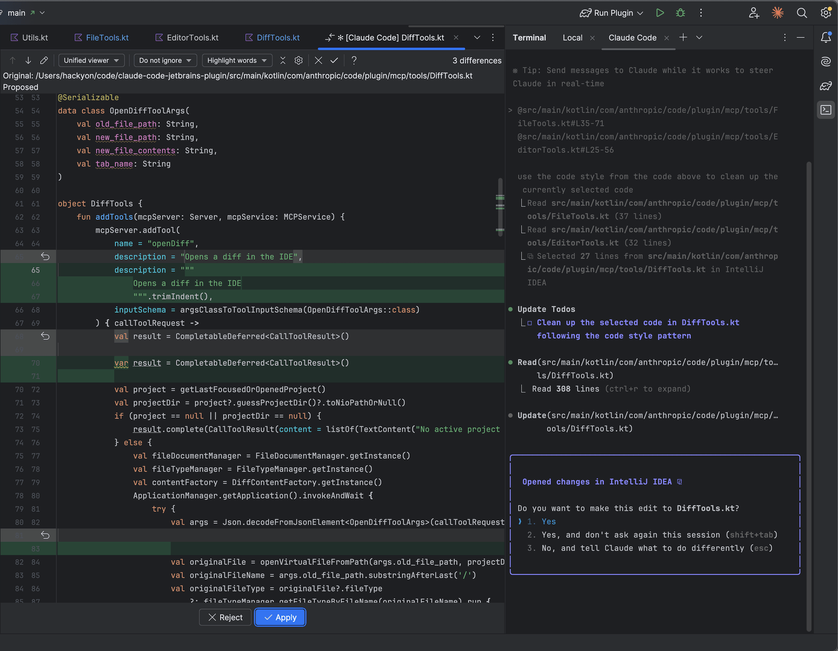
Task: Switch to the FileTools.kt editor tab
Action: [101, 38]
